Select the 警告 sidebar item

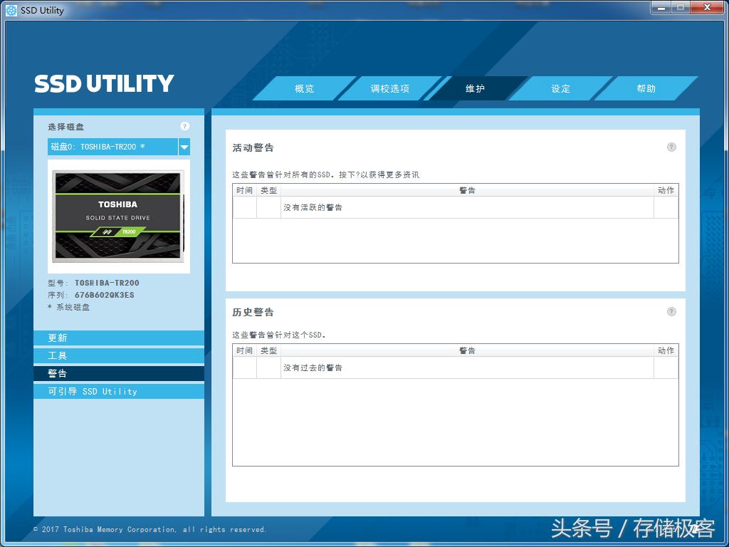(118, 373)
